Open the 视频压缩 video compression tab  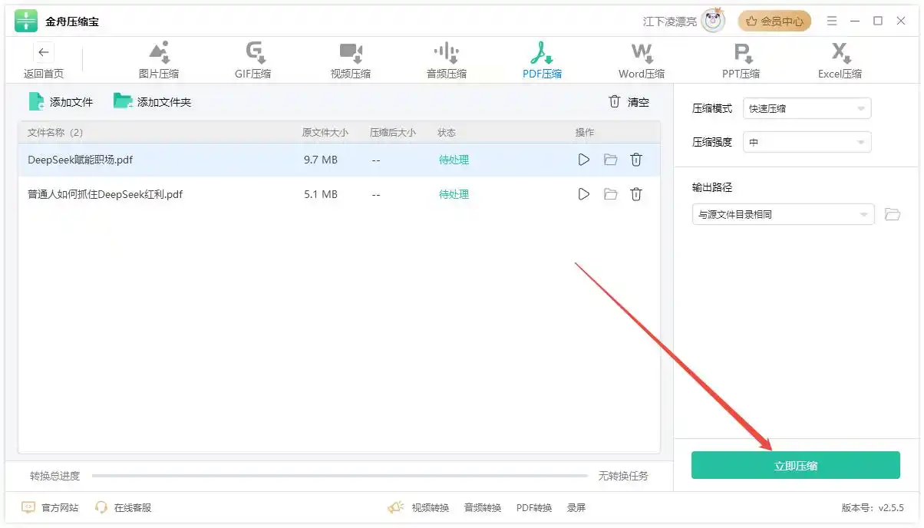click(351, 61)
